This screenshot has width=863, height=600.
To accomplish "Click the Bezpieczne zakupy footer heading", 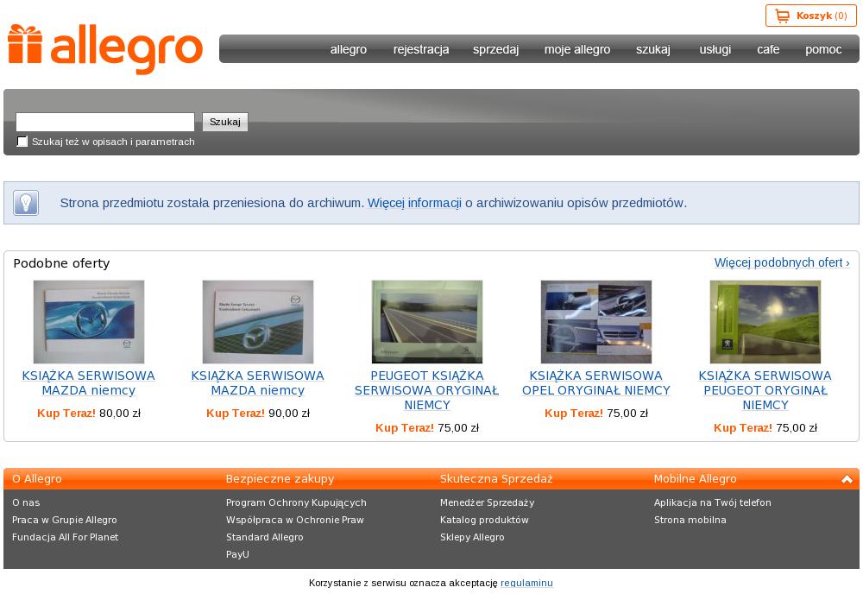I will (x=280, y=479).
